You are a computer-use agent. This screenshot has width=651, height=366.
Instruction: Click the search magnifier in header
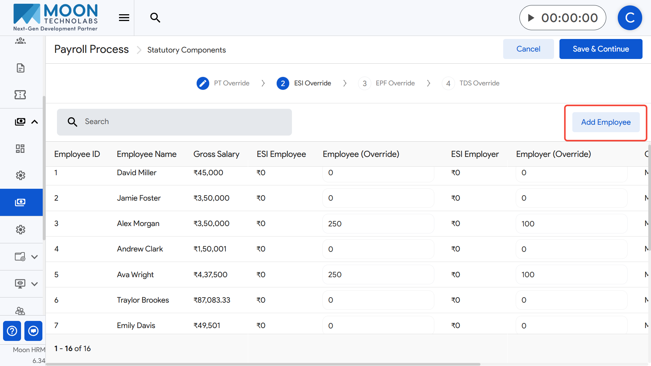(x=155, y=18)
